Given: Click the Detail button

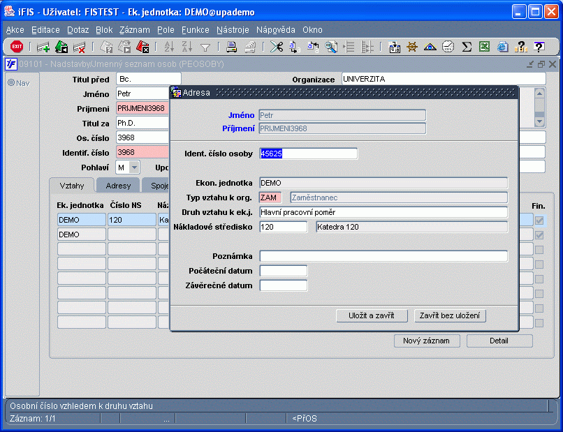Looking at the screenshot, I should 499,341.
